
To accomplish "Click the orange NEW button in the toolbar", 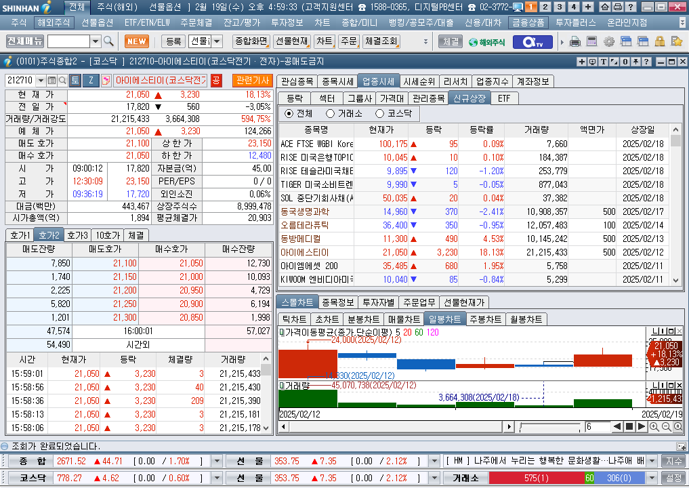I will [x=137, y=41].
